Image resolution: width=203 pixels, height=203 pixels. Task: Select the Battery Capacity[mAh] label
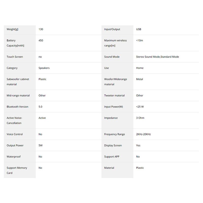(x=15, y=43)
